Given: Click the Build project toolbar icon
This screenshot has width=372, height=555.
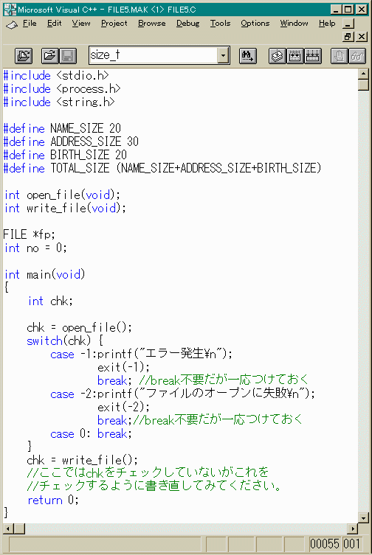Looking at the screenshot, I should [295, 55].
